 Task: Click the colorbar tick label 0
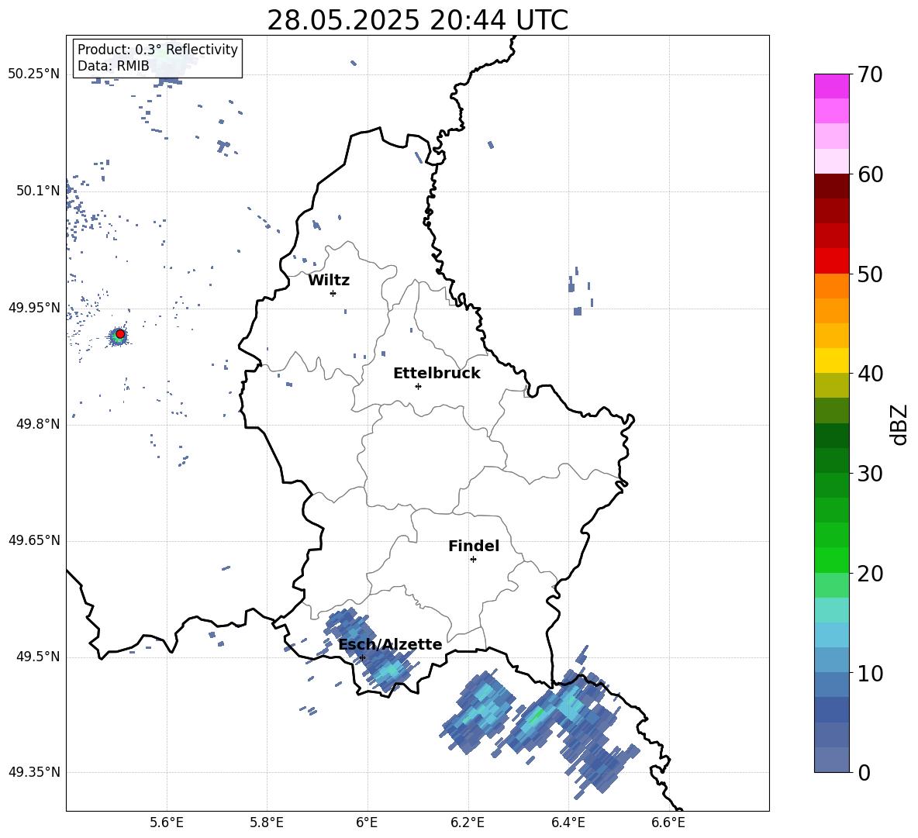pyautogui.click(x=865, y=773)
